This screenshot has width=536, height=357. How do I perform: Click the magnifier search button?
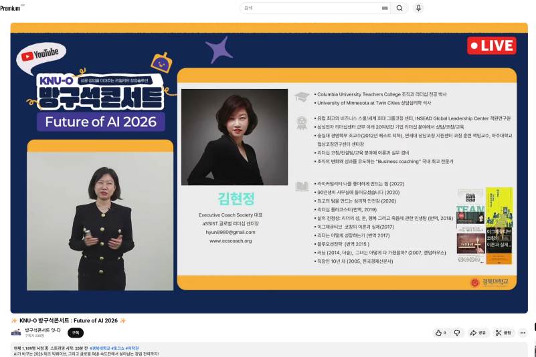pos(399,8)
